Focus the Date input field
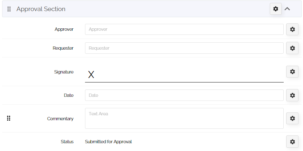Image resolution: width=303 pixels, height=151 pixels. (184, 95)
